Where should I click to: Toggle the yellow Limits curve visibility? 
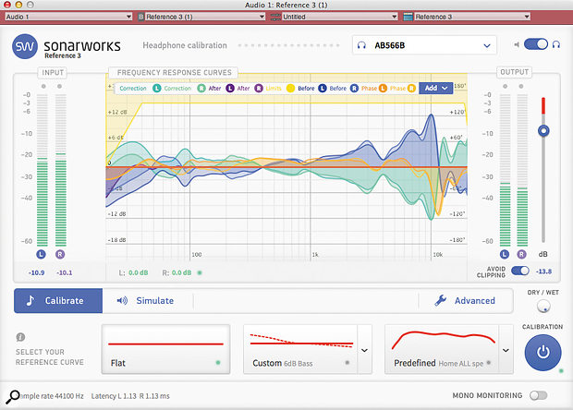[290, 89]
